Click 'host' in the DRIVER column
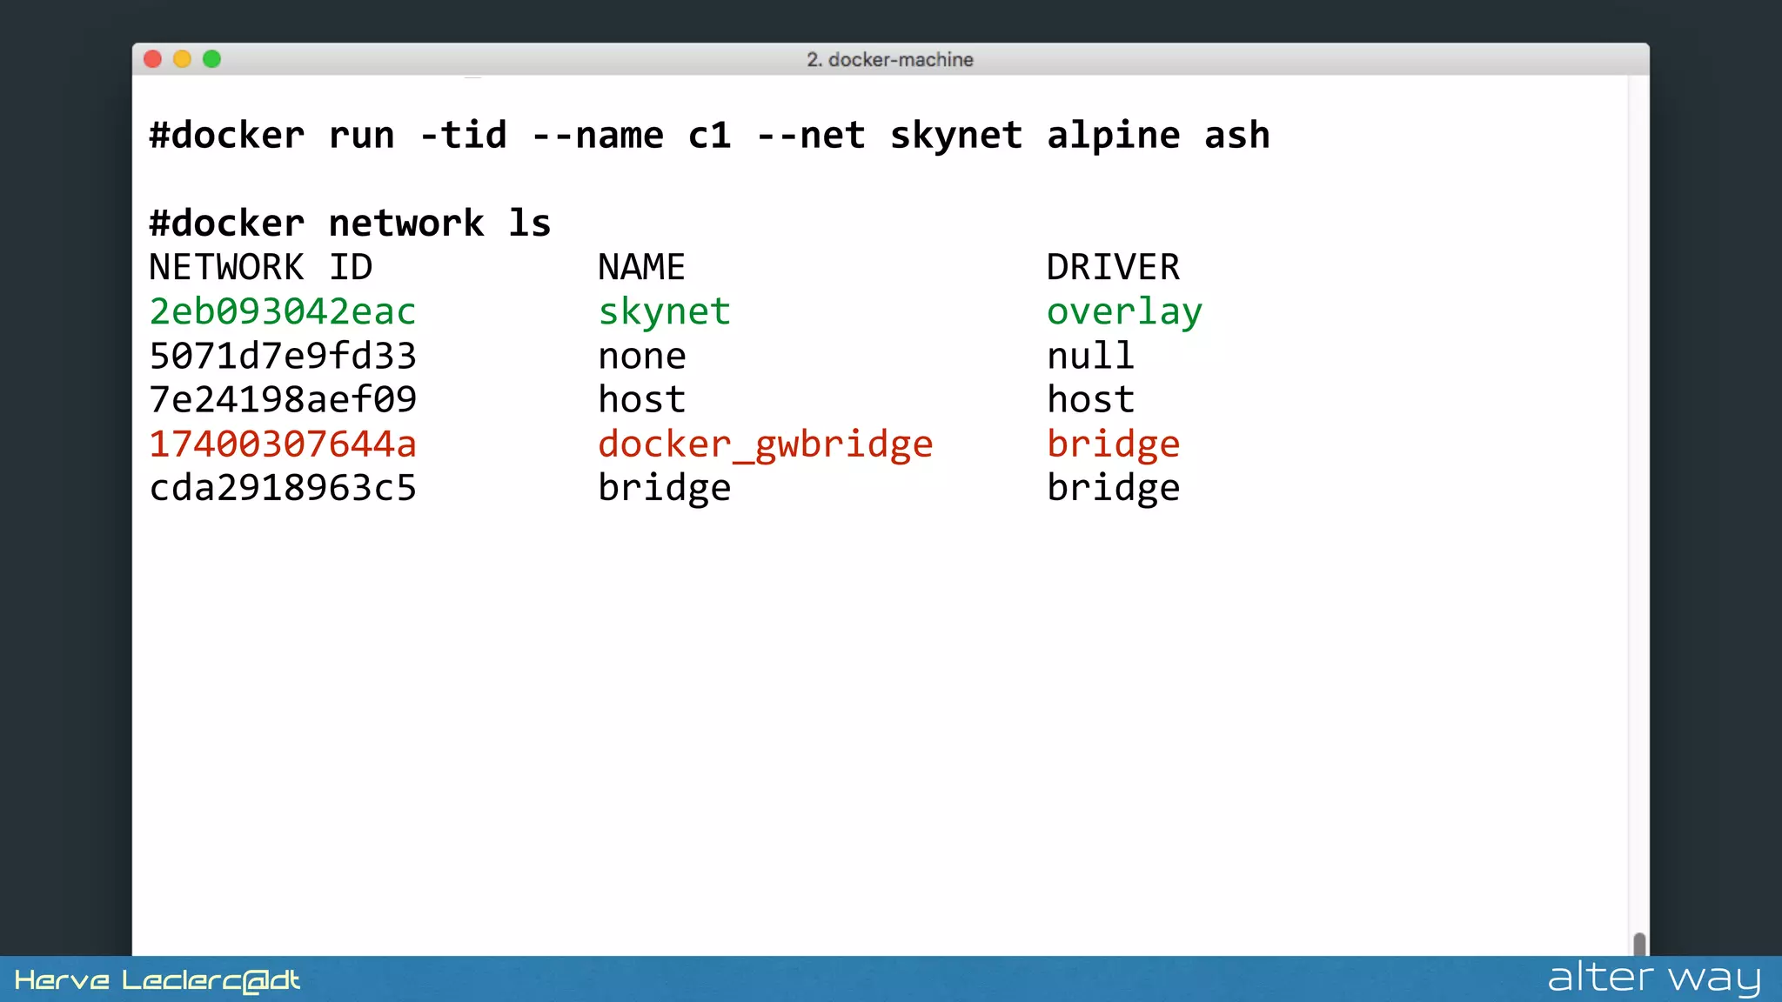Screen dimensions: 1782x1002 click(1090, 400)
